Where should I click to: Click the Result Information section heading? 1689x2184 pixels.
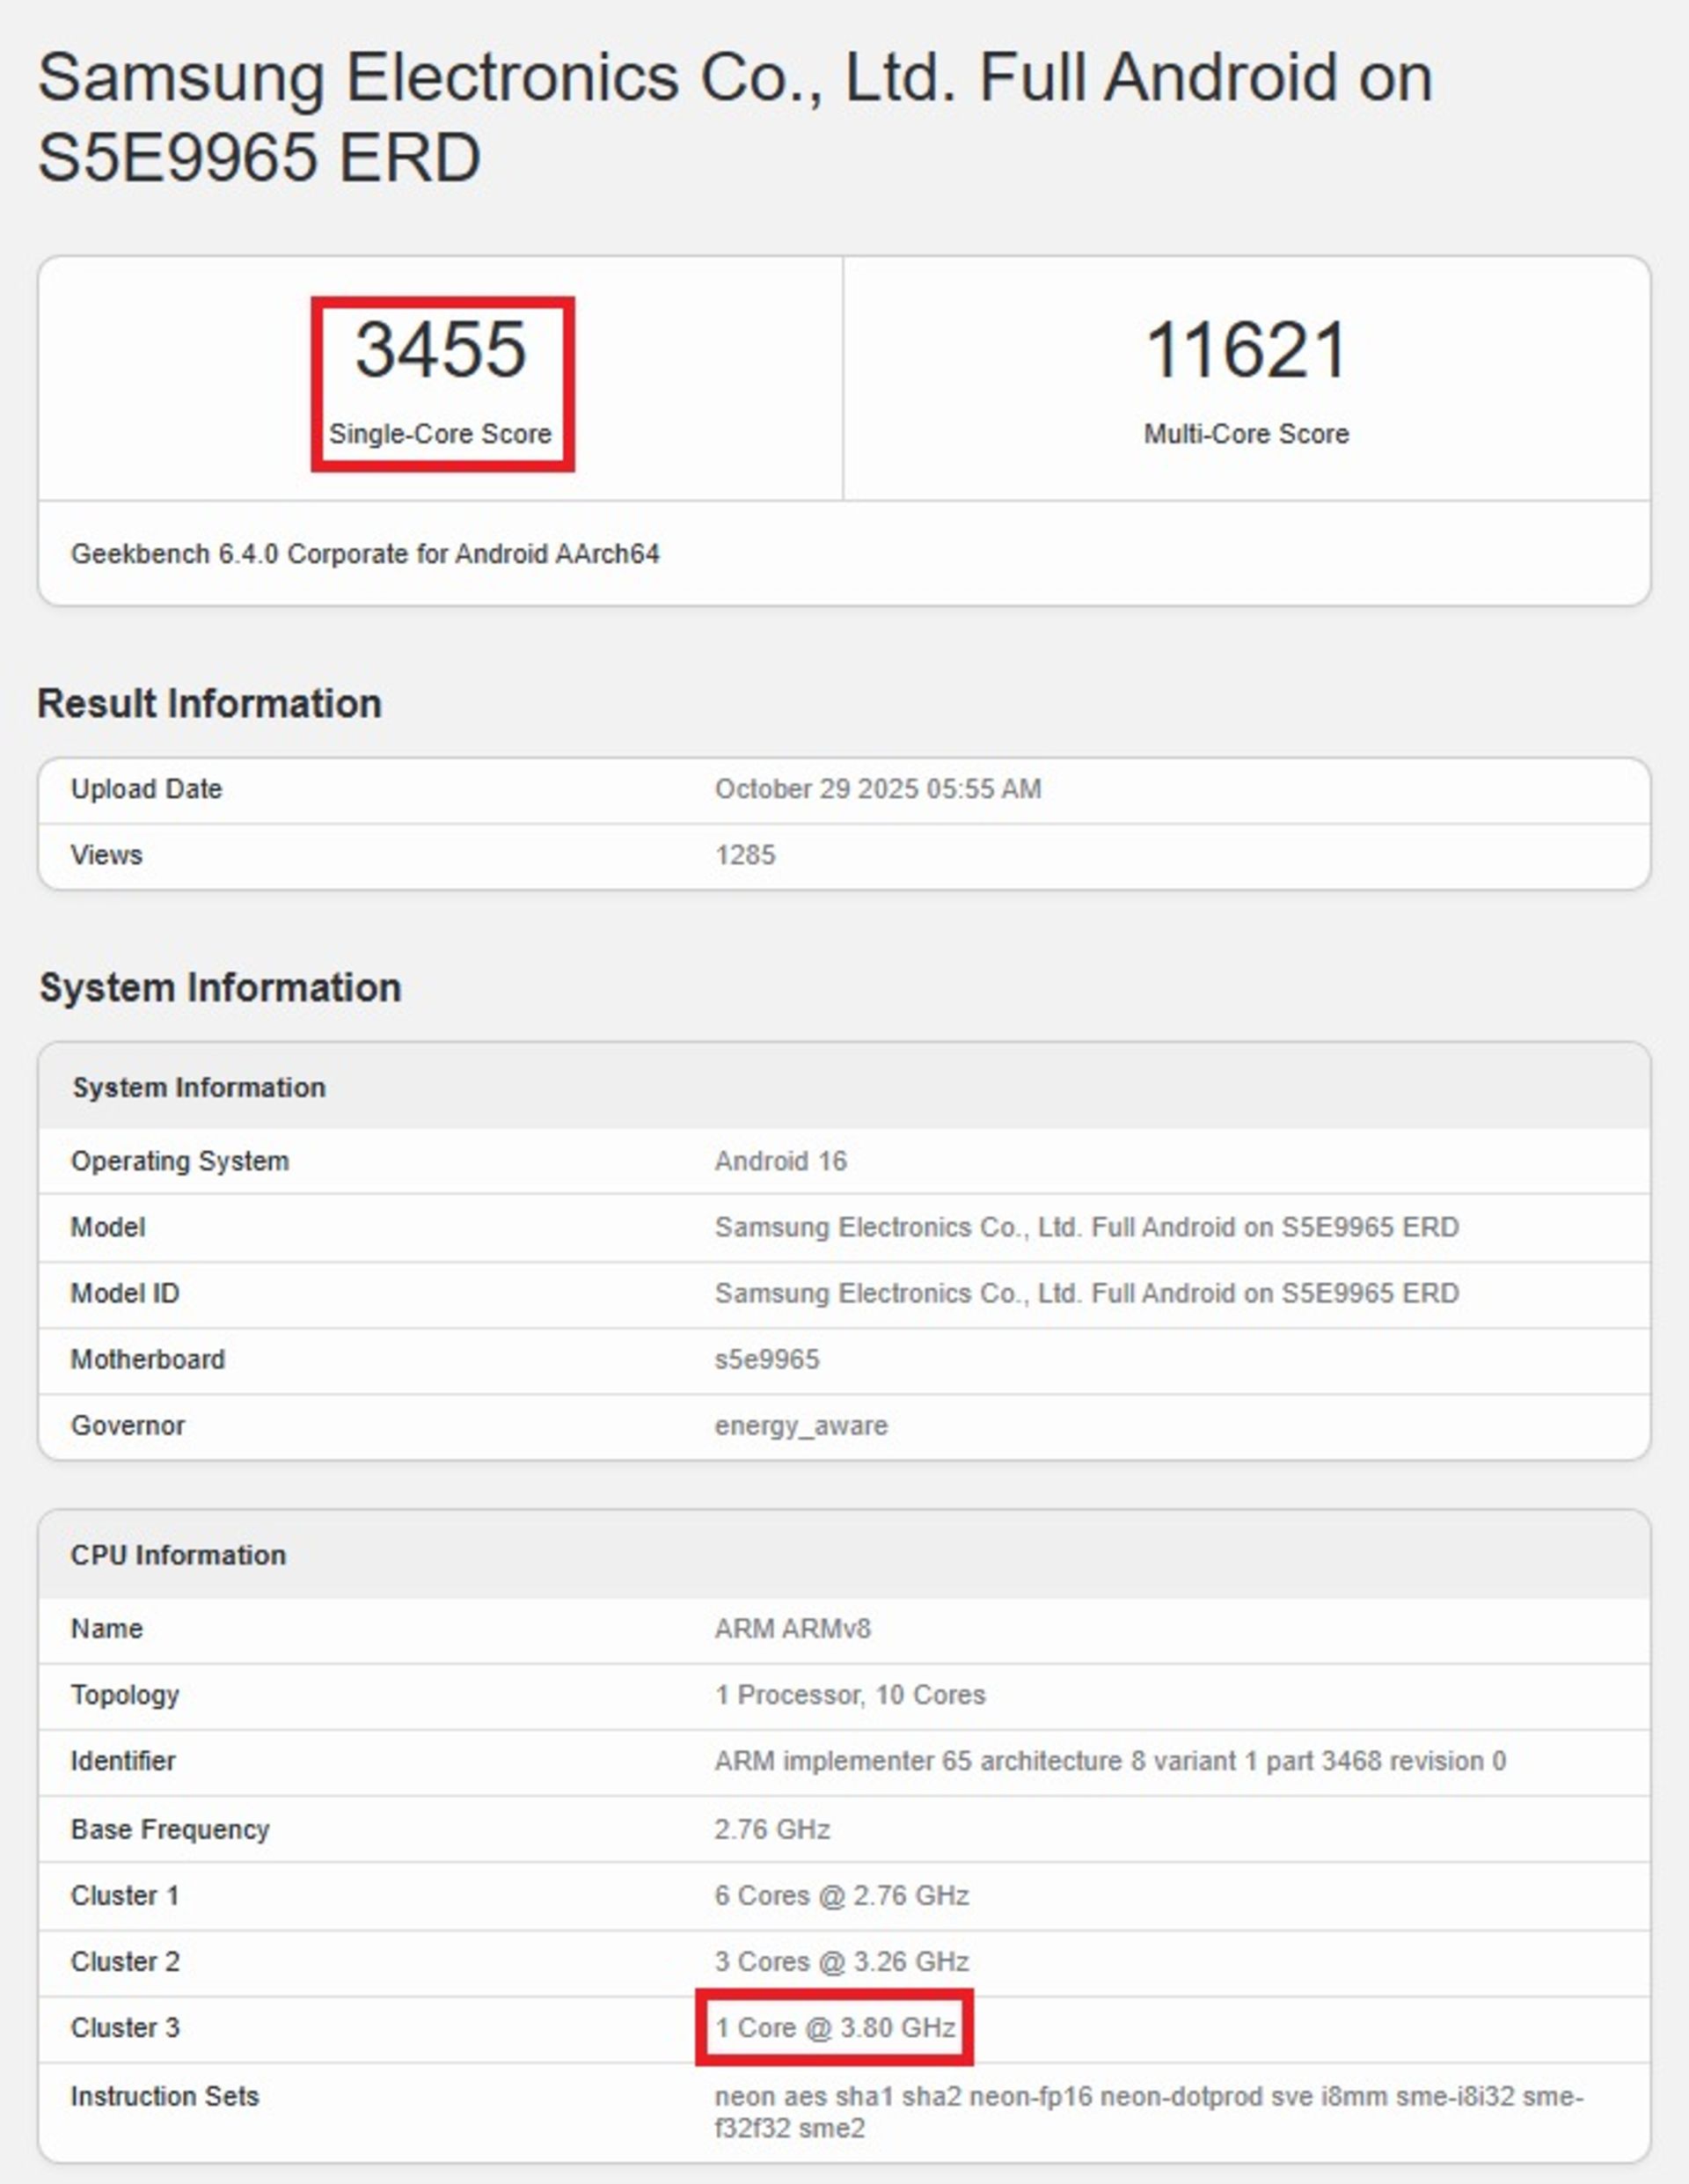(x=209, y=704)
